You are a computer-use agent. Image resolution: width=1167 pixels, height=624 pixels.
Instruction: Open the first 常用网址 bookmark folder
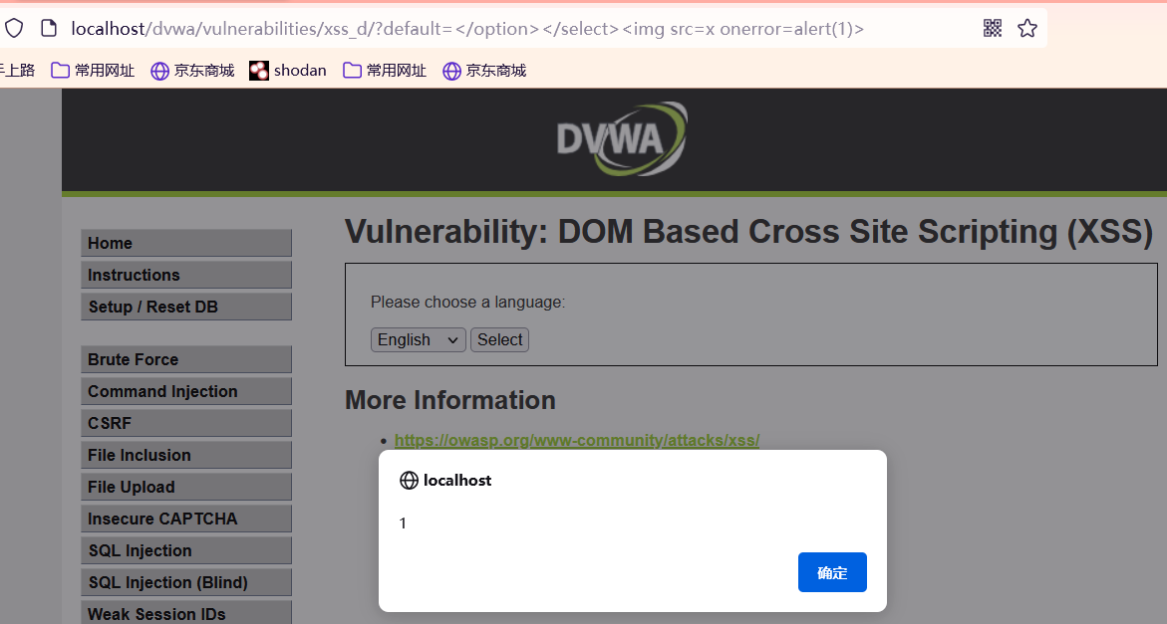93,71
